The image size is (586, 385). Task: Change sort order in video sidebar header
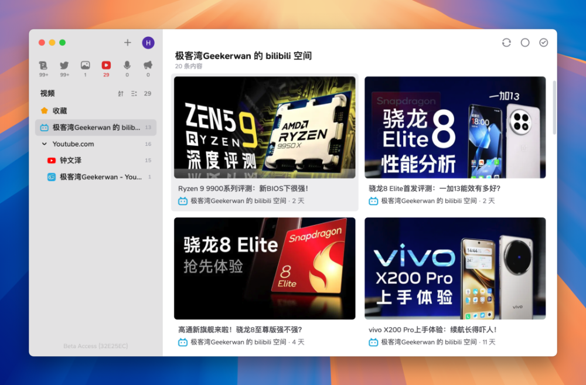(121, 93)
